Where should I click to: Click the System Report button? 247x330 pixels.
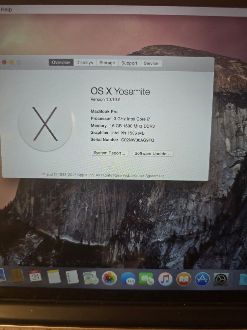coord(109,153)
